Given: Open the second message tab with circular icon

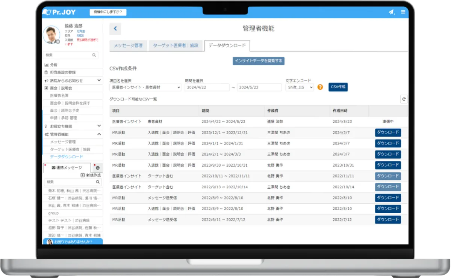Looking at the screenshot, I should coord(97,168).
